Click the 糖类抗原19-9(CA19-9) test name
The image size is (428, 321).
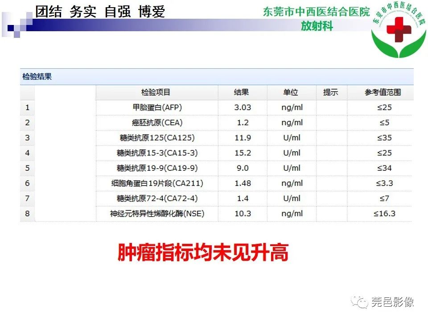157,168
